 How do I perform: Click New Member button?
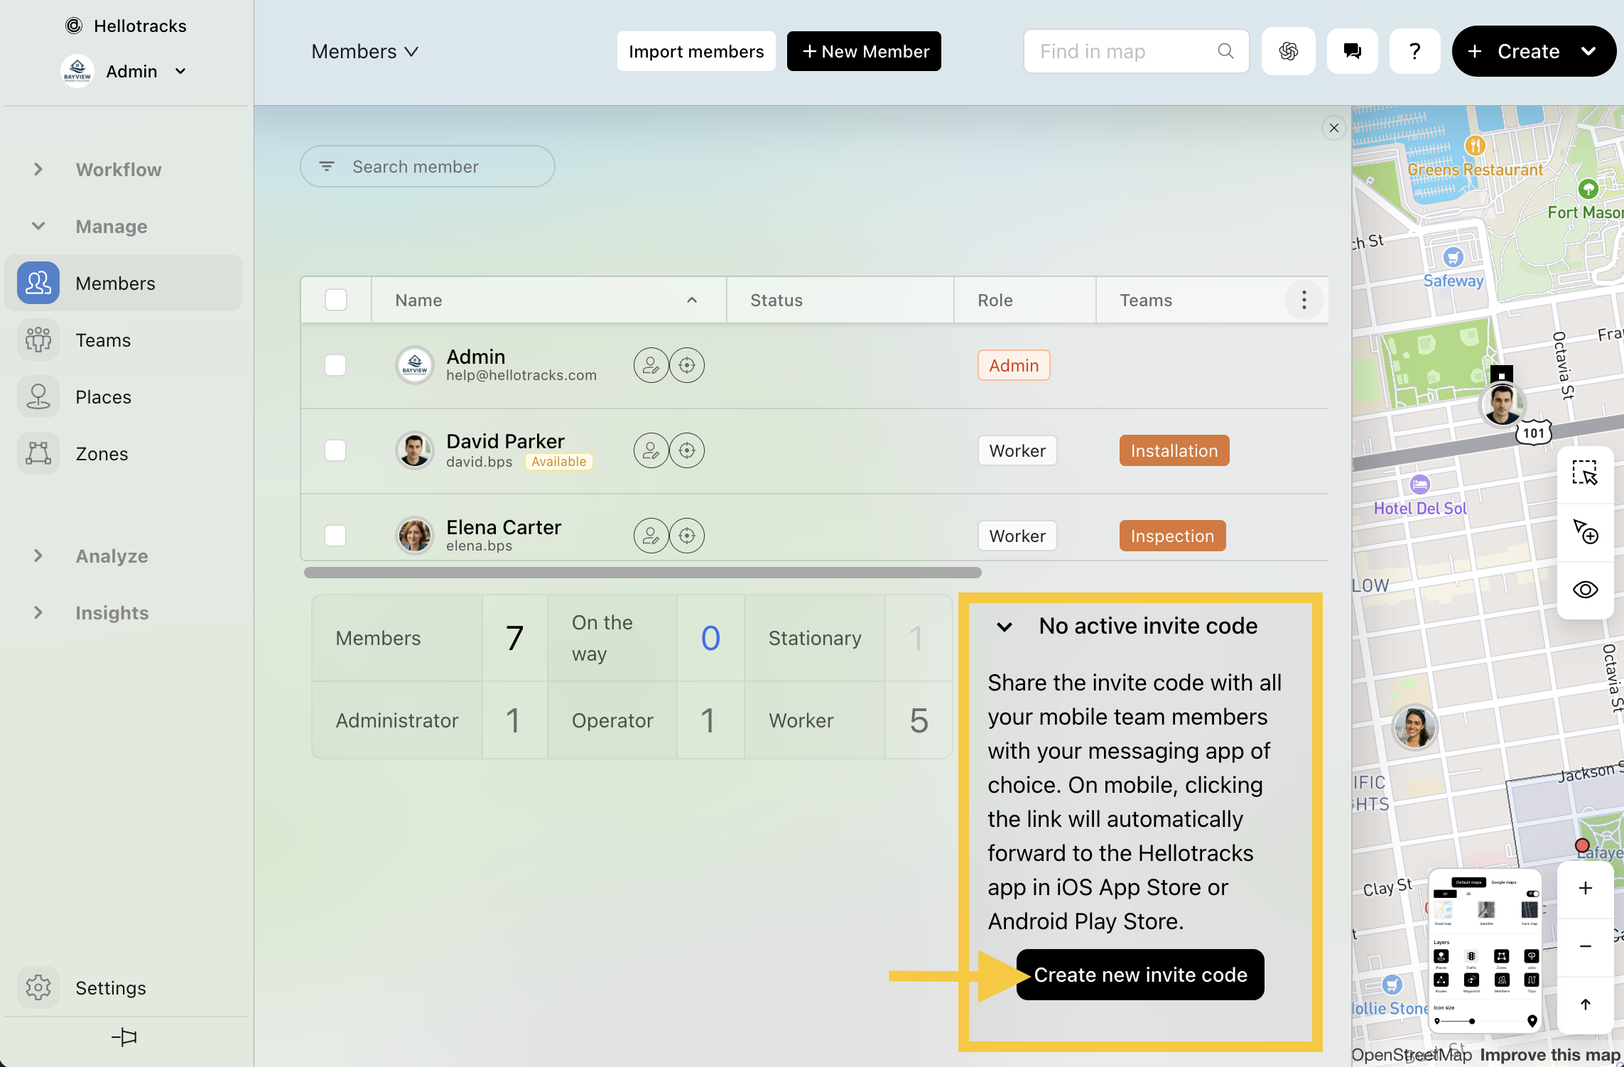[x=864, y=51]
